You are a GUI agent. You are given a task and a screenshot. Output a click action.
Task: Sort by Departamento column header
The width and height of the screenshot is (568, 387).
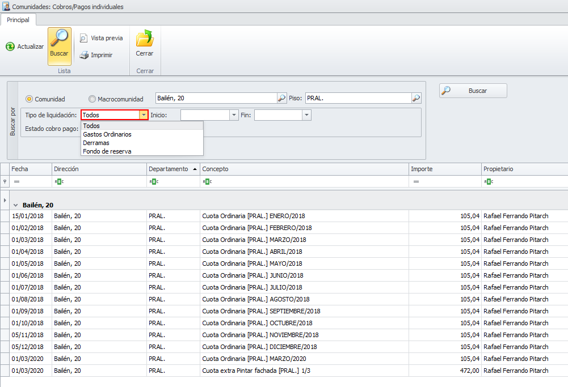pyautogui.click(x=168, y=169)
